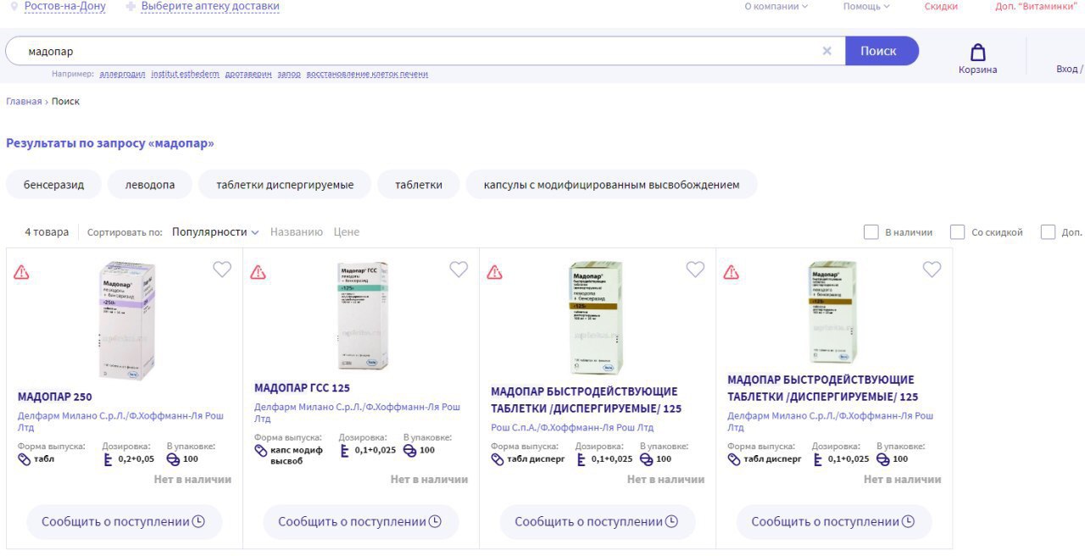Click pack quantity icon on МАДОПАР ГСС 125

(x=409, y=450)
